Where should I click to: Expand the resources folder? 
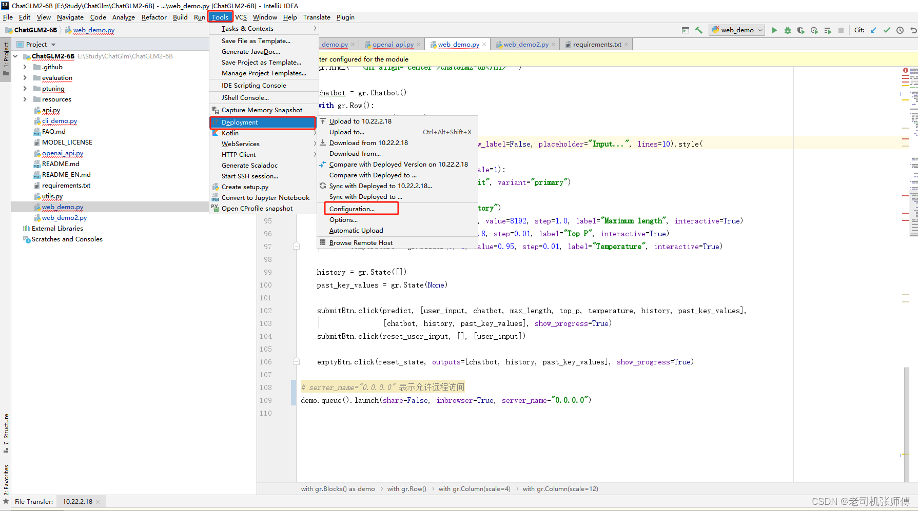(25, 99)
